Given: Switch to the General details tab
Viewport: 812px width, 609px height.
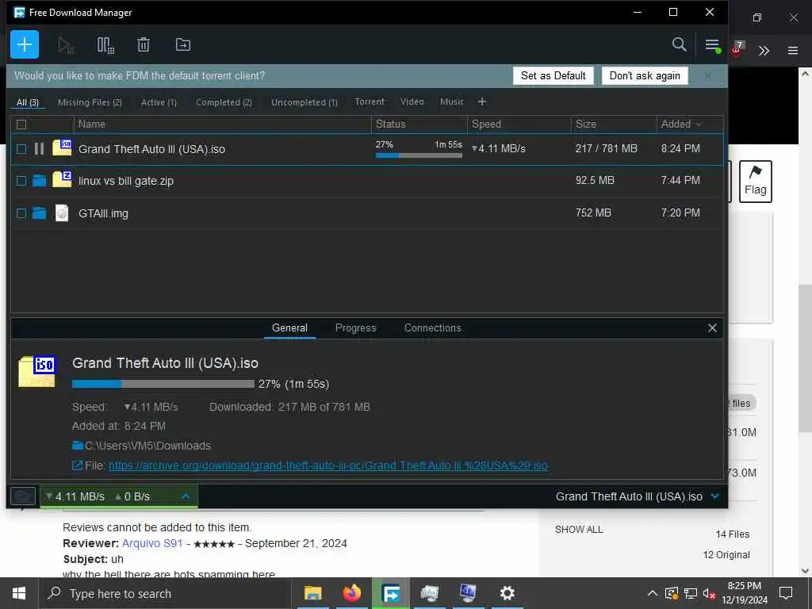Looking at the screenshot, I should [289, 327].
